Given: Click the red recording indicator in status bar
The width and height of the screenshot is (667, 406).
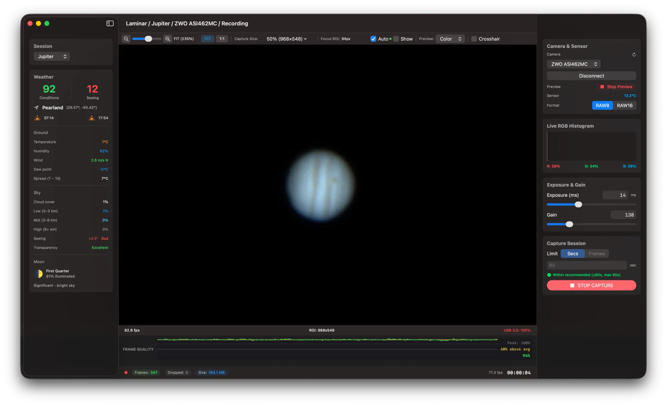Looking at the screenshot, I should [x=126, y=372].
